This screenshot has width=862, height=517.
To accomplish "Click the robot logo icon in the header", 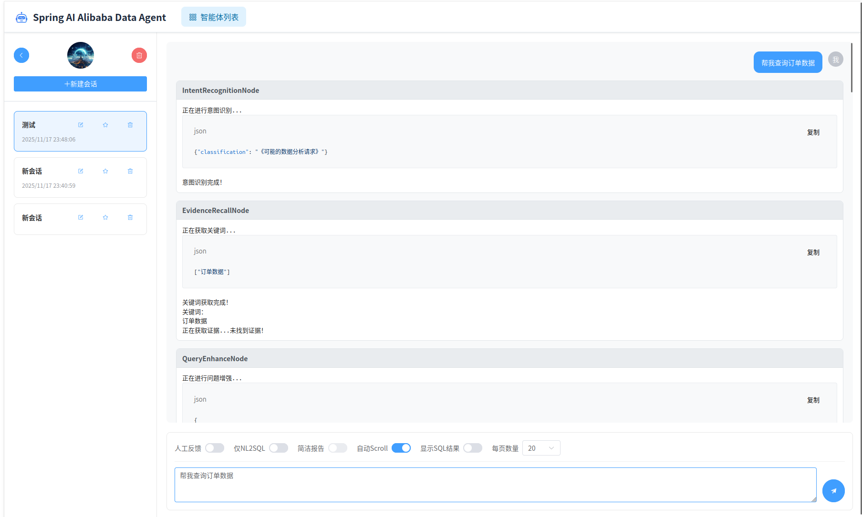I will [21, 17].
